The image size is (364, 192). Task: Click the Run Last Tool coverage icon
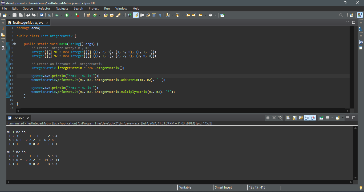click(x=77, y=15)
